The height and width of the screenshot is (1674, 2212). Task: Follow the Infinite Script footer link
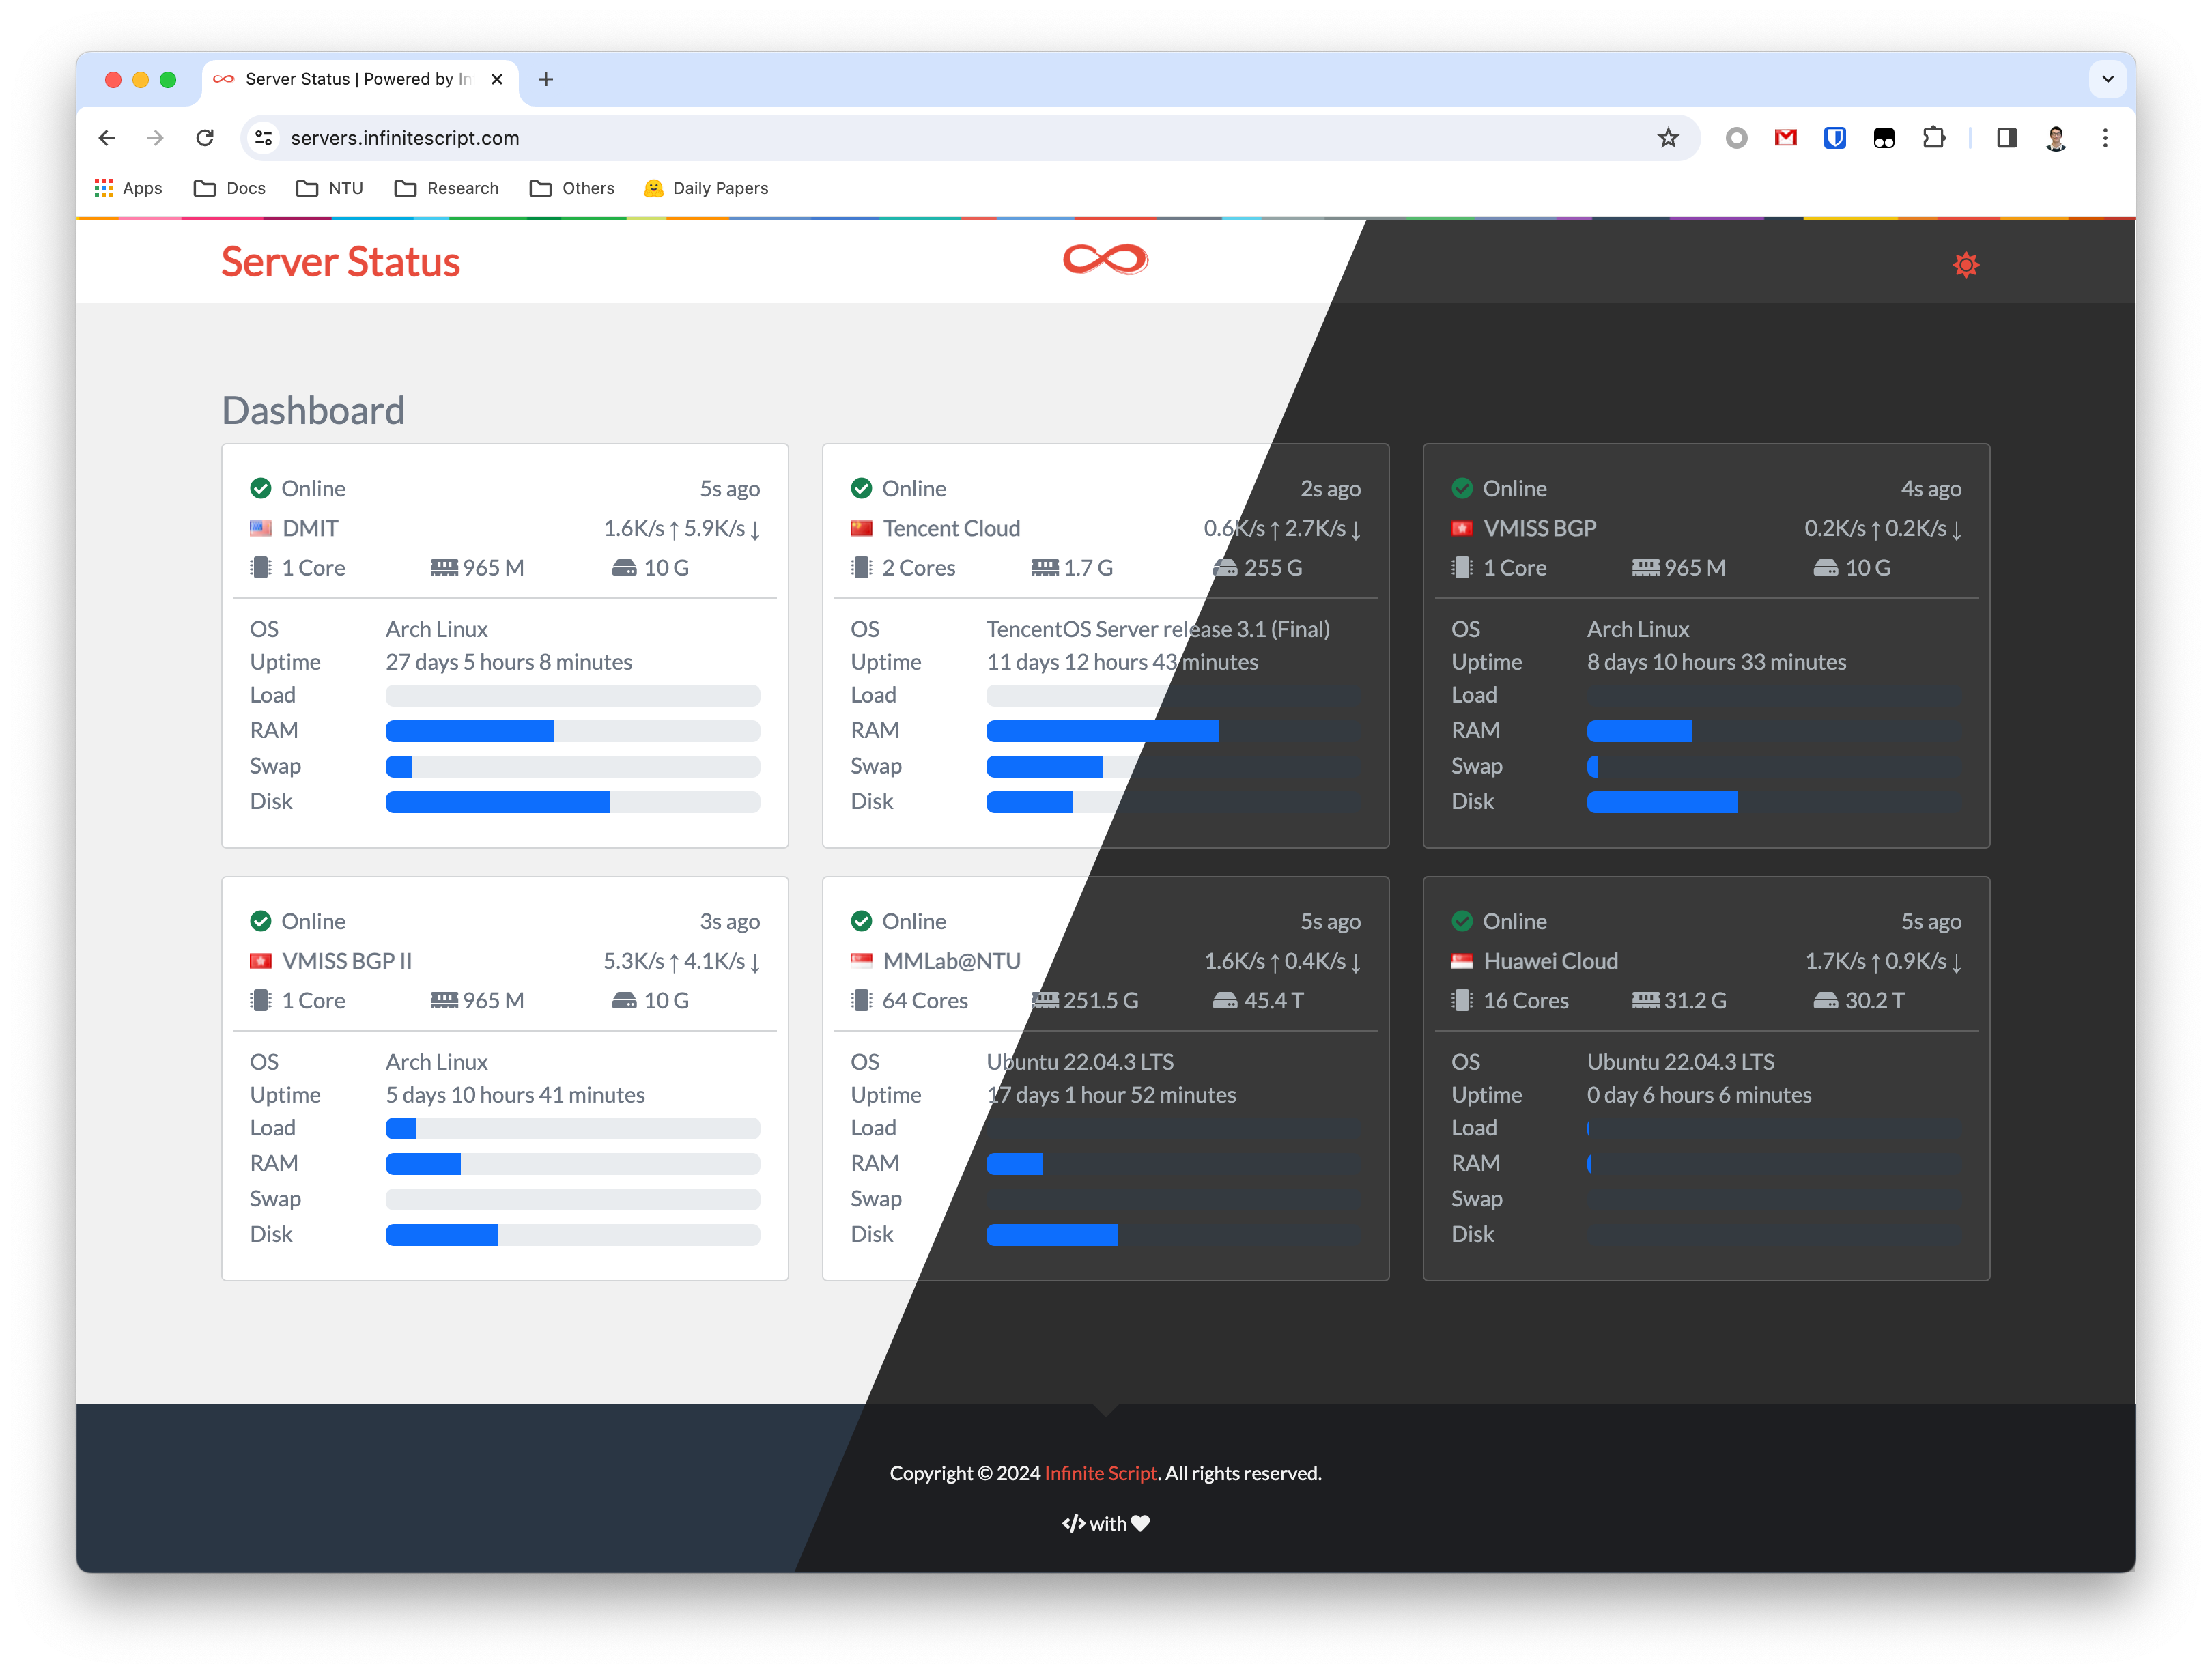(1100, 1472)
